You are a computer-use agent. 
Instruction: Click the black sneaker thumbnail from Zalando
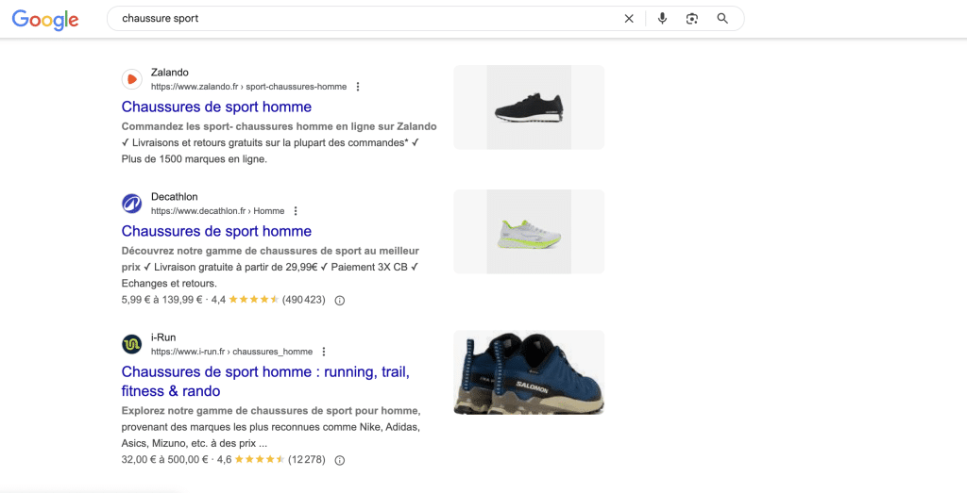[x=529, y=107]
